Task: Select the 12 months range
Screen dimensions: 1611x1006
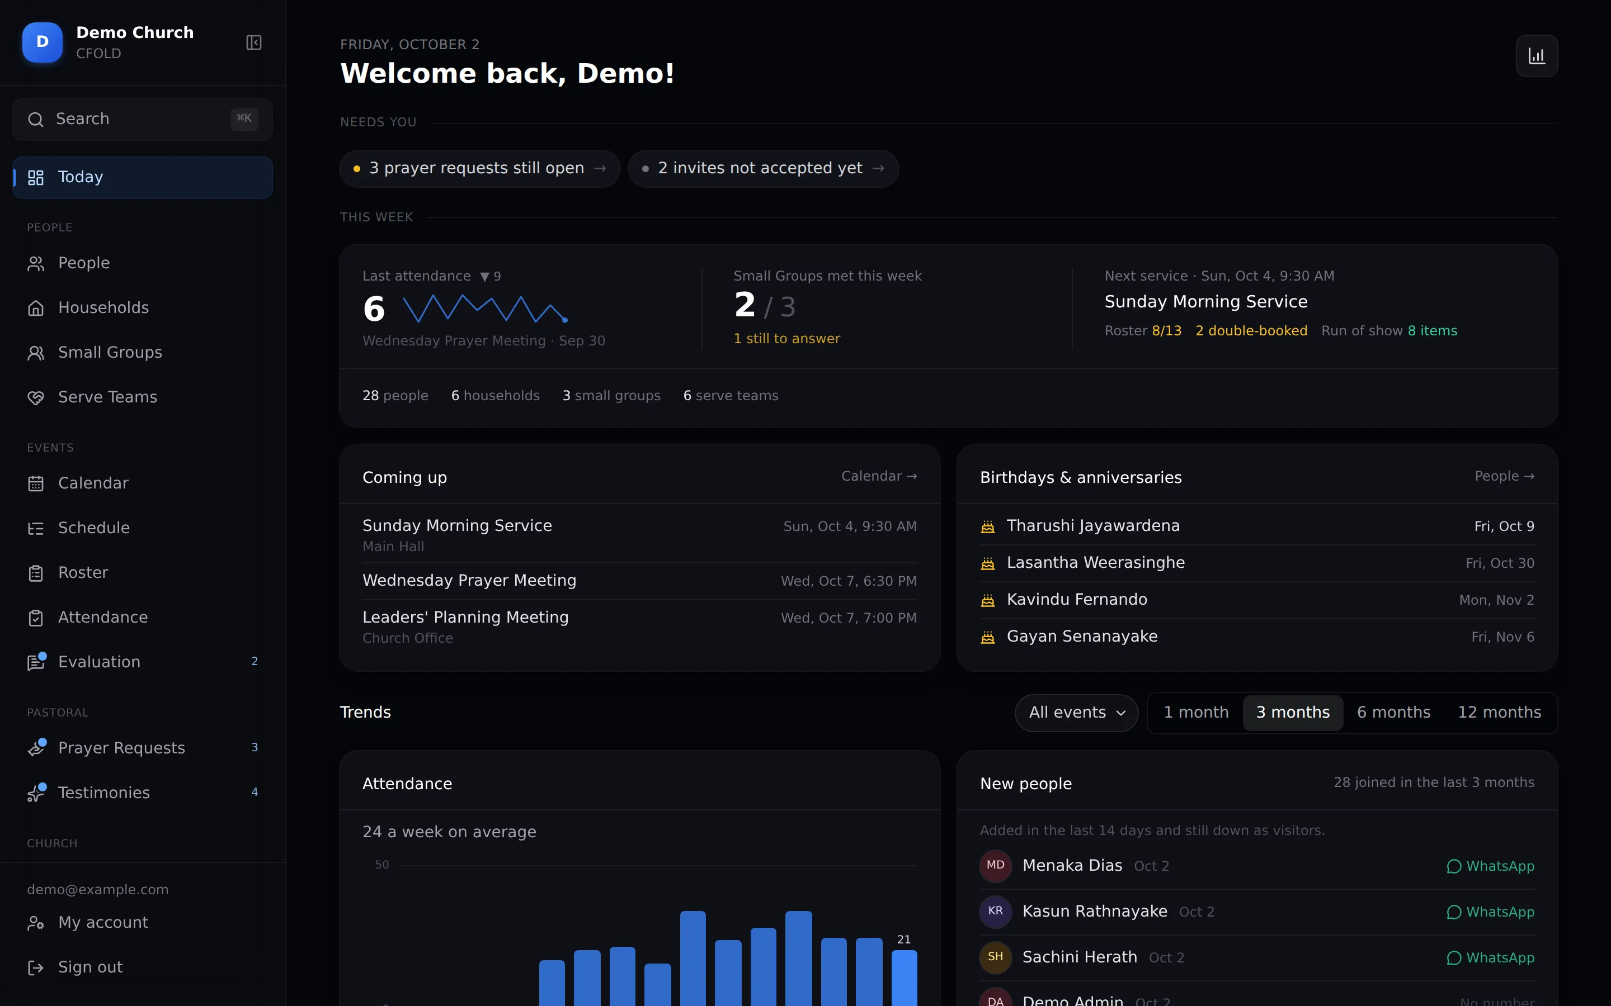Action: [1499, 713]
